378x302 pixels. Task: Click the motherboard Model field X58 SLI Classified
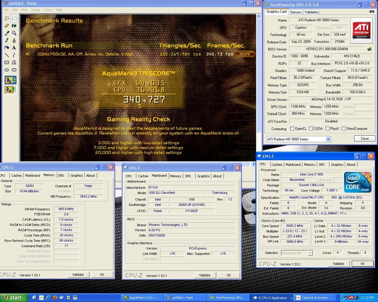coord(175,192)
